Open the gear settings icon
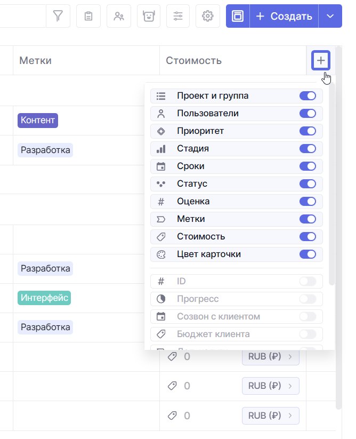 click(208, 17)
